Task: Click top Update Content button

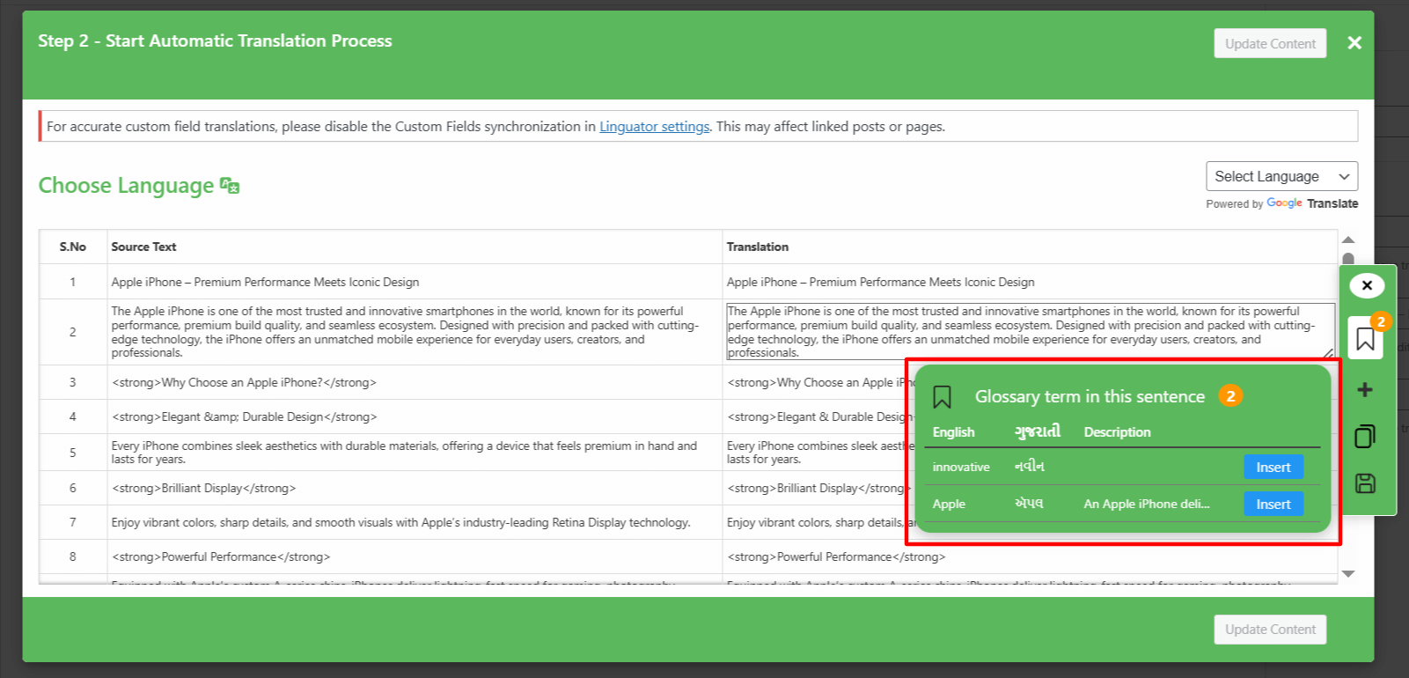Action: tap(1269, 44)
